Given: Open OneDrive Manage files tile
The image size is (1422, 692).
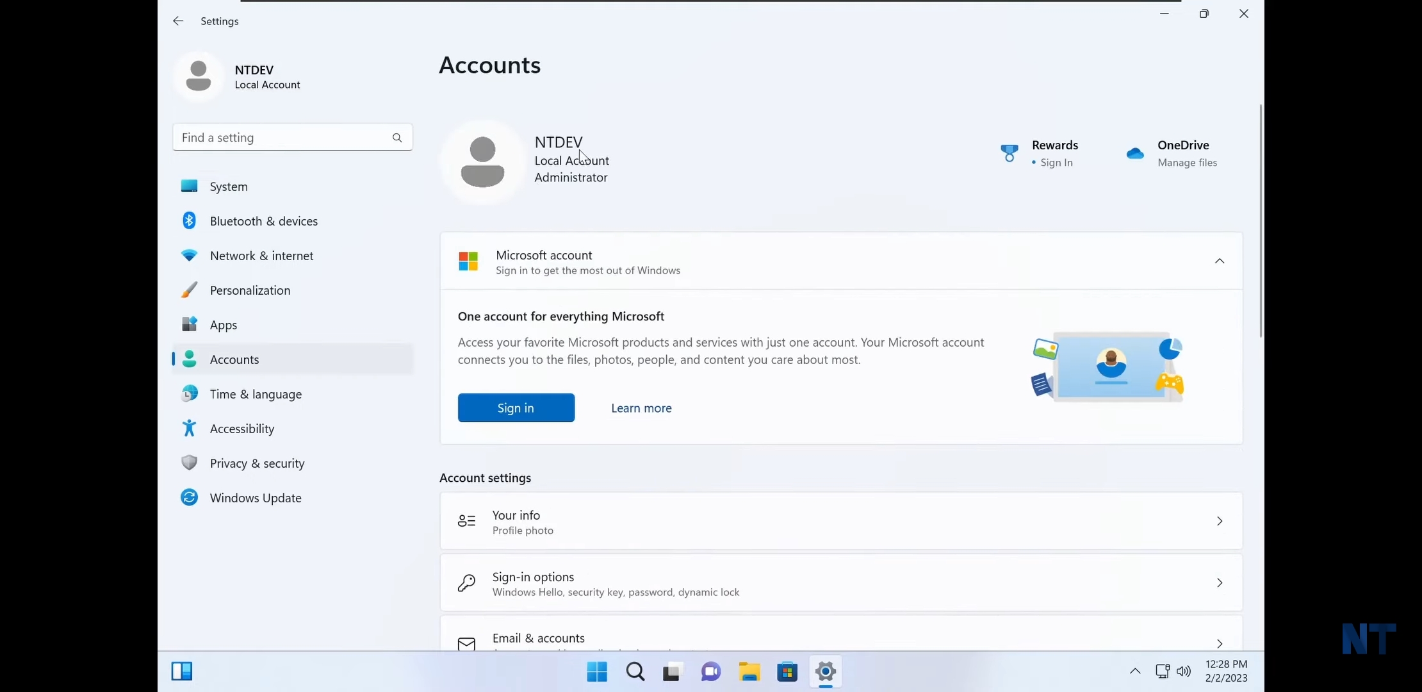Looking at the screenshot, I should 1172,154.
